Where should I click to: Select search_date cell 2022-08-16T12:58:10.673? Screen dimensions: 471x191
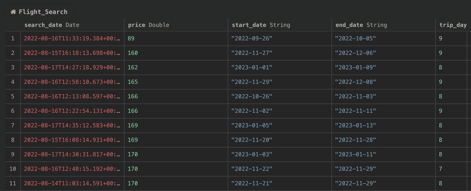[x=72, y=82]
